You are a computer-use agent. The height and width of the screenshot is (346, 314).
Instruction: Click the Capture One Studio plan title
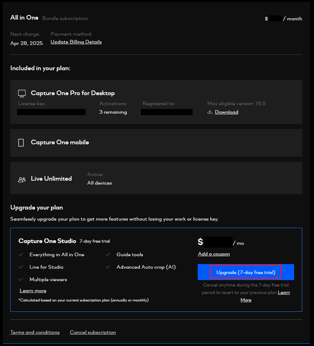47,241
